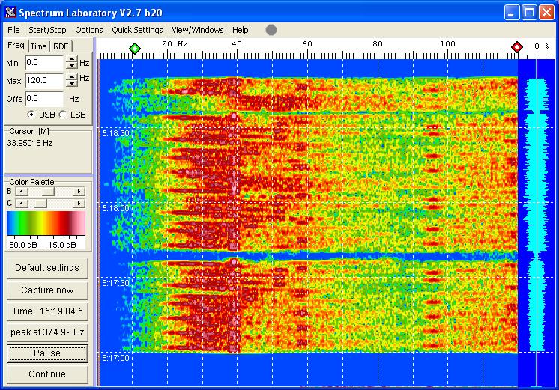
Task: Click right arrow of brightness B slider
Action: tap(79, 192)
